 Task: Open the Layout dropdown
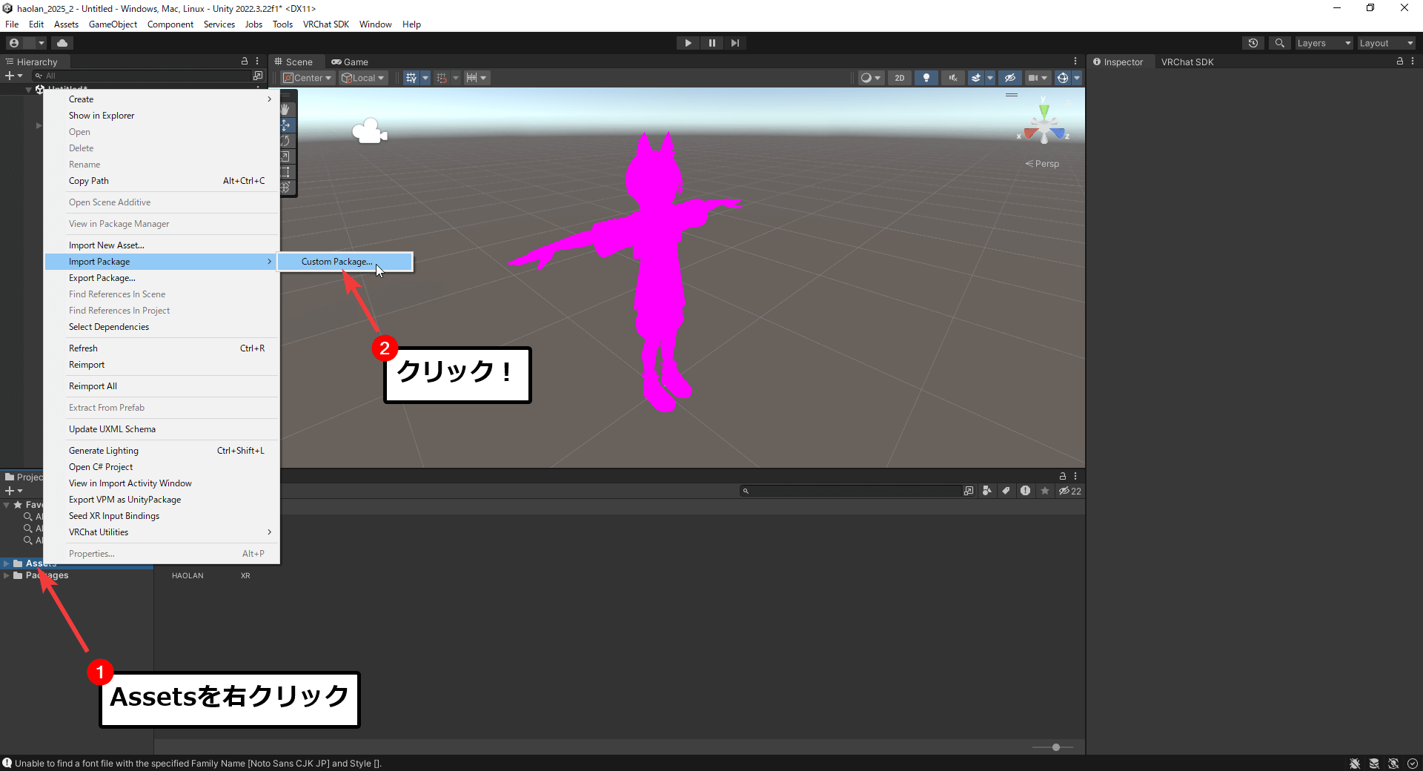click(x=1386, y=43)
